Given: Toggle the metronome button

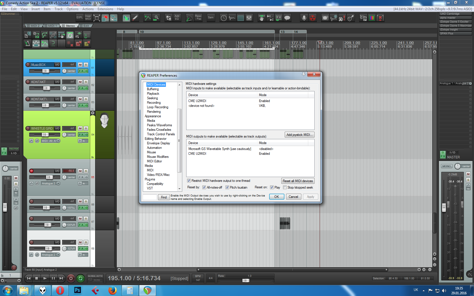Looking at the screenshot, I should (27, 43).
